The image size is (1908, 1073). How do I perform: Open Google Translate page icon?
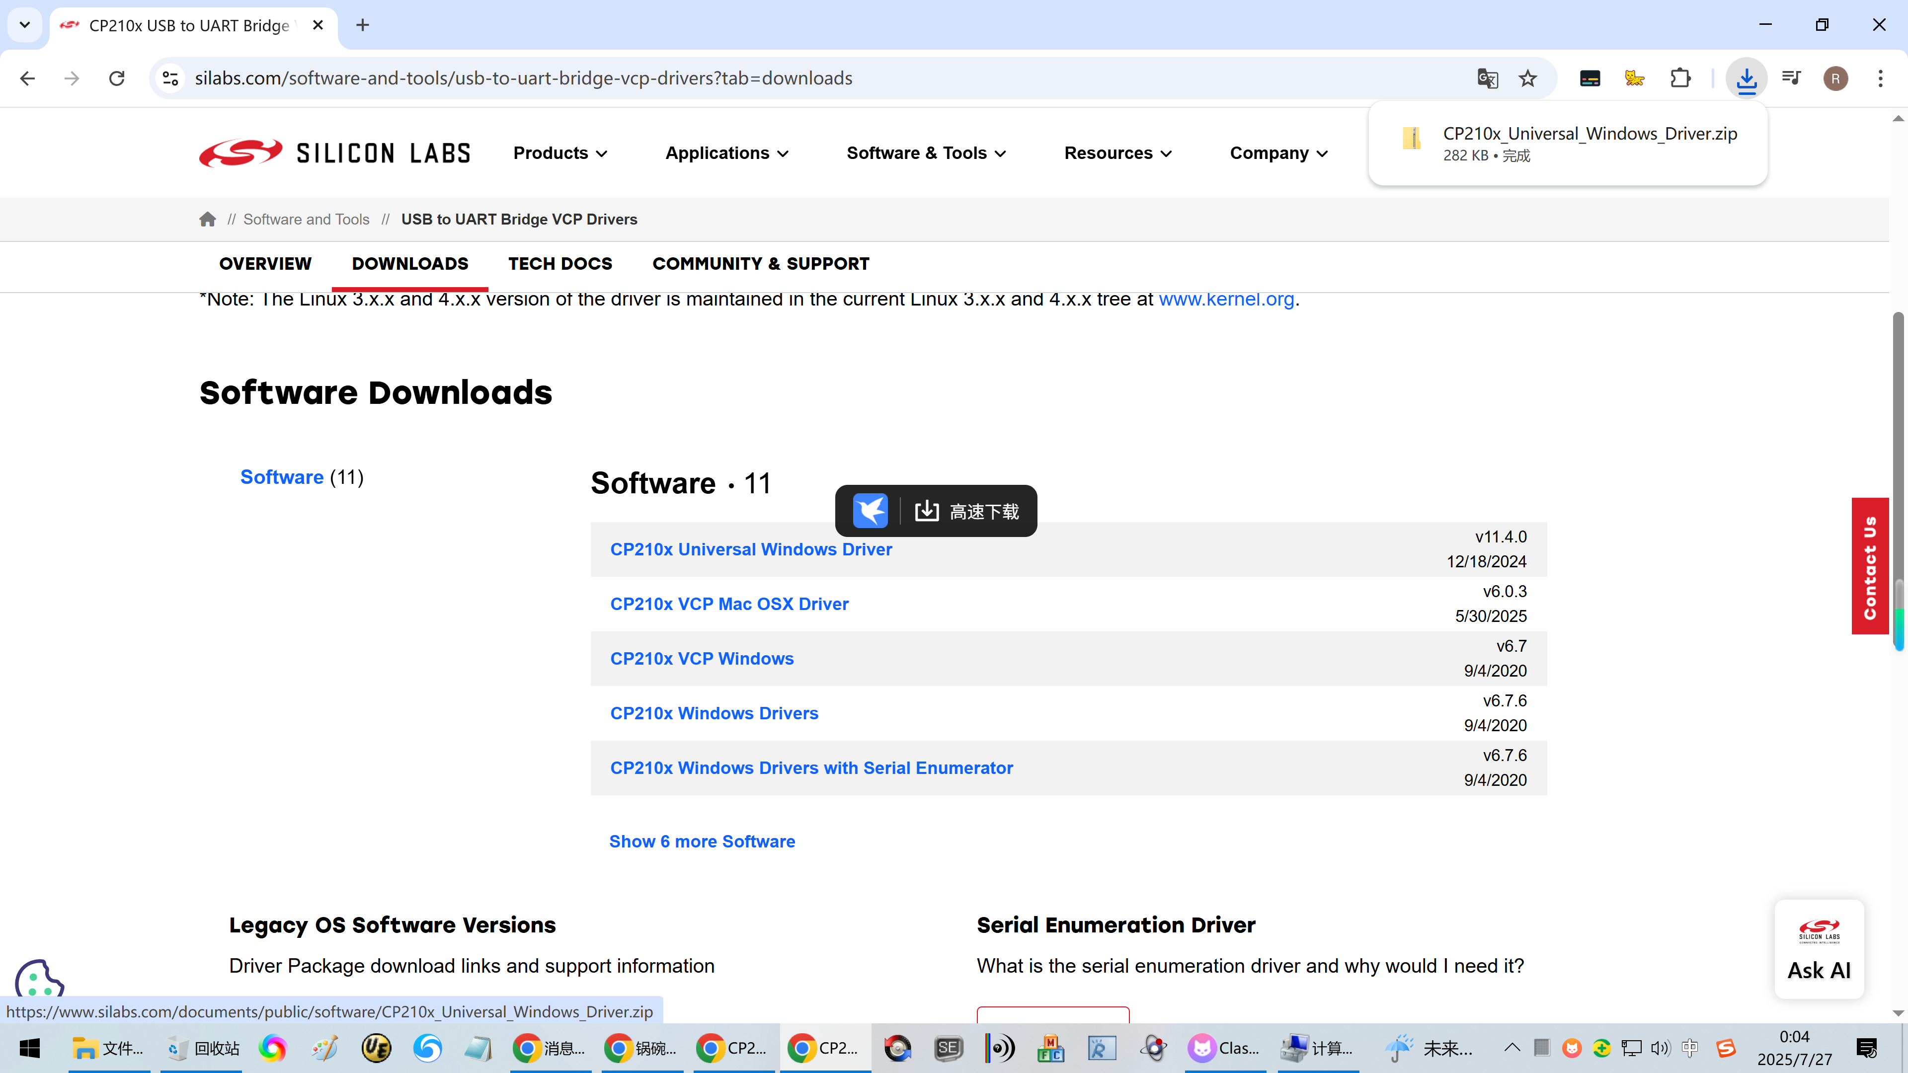1487,78
